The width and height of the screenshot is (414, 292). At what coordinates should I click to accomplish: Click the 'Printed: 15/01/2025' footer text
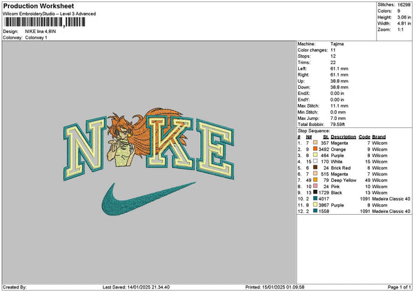(x=275, y=287)
